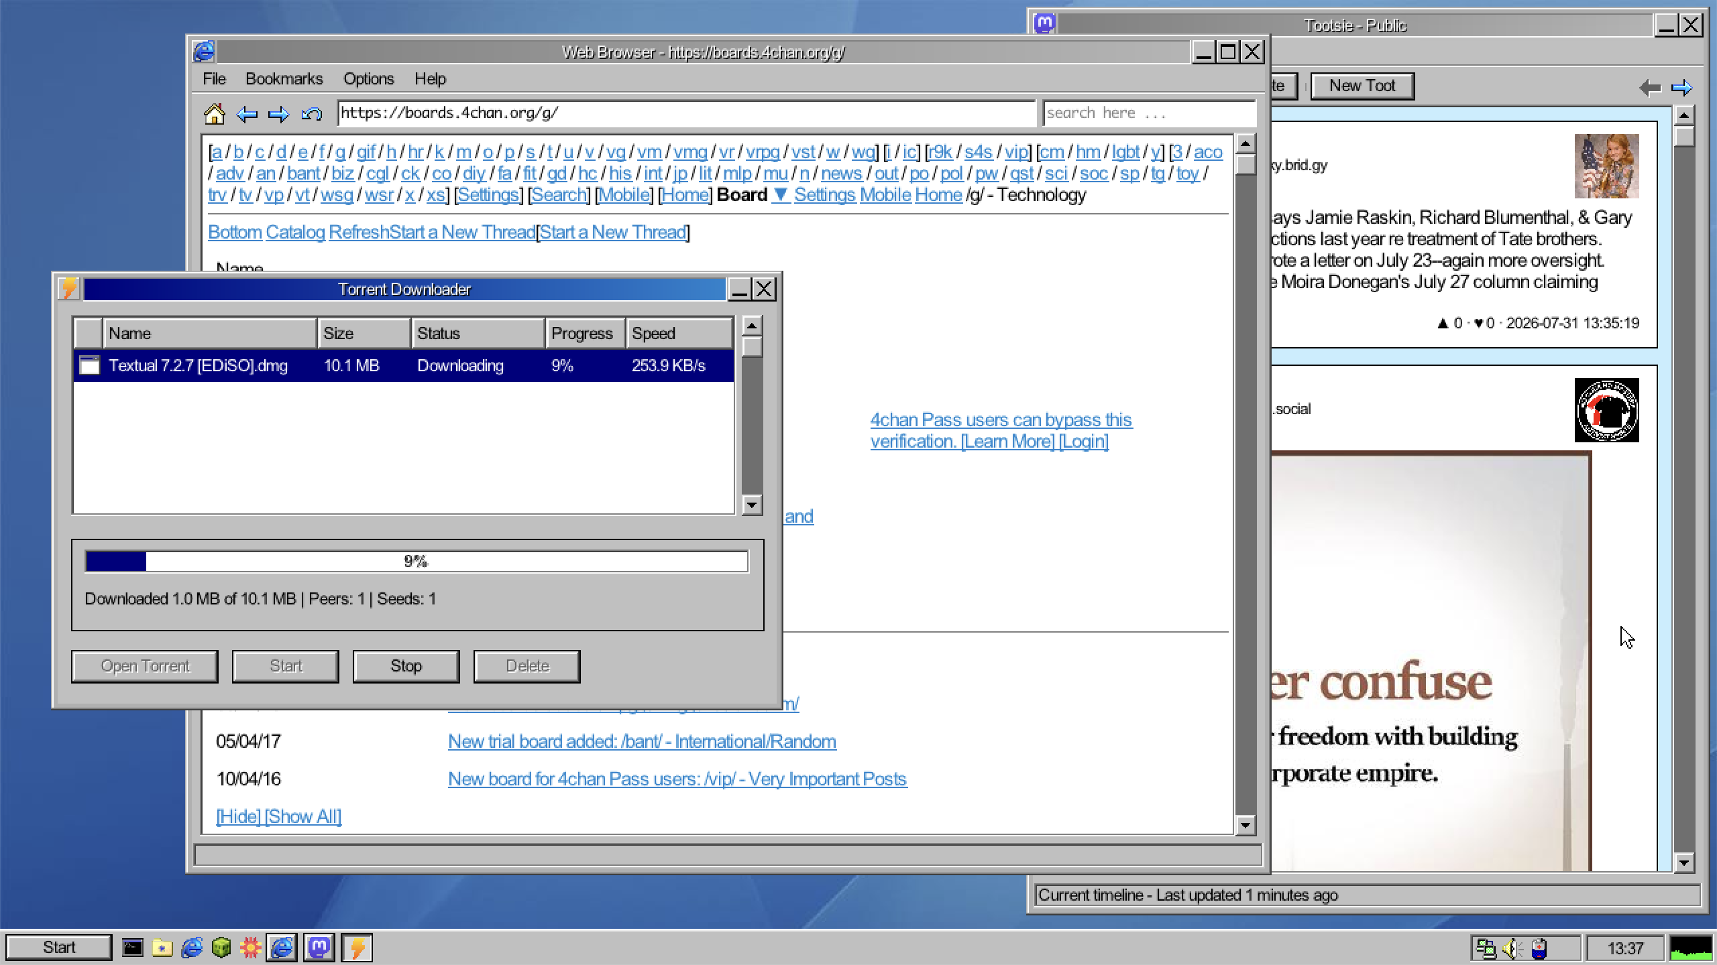Open the volume speaker tray icon
1717x965 pixels.
(1513, 948)
